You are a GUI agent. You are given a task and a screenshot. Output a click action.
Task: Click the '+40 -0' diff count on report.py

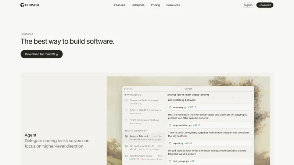point(188,143)
